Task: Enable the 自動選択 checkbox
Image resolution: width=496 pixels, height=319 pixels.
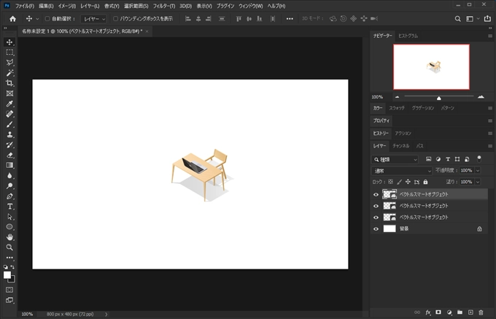Action: coord(48,18)
